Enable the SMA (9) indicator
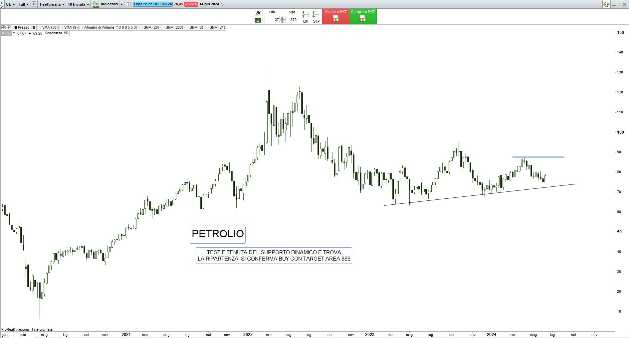This screenshot has width=629, height=338. click(61, 28)
